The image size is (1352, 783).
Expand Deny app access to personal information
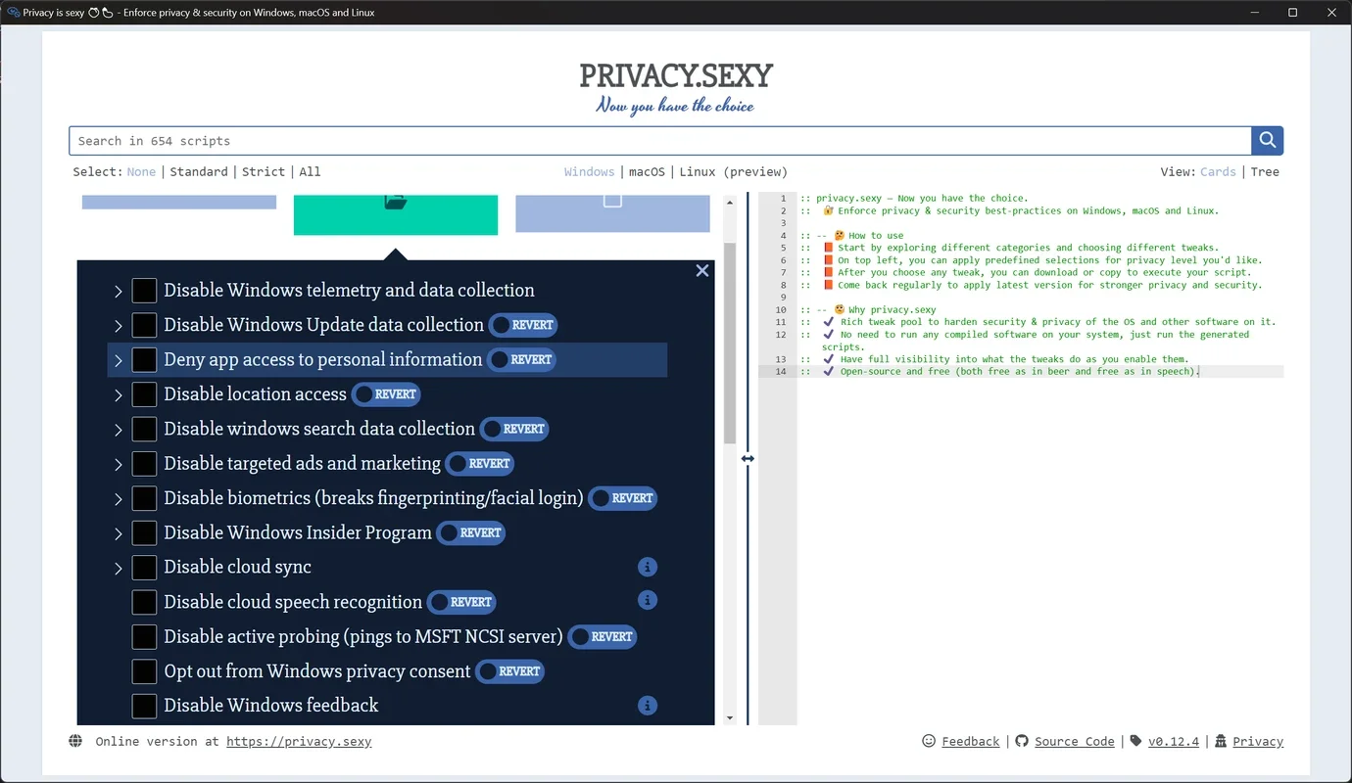click(x=118, y=360)
